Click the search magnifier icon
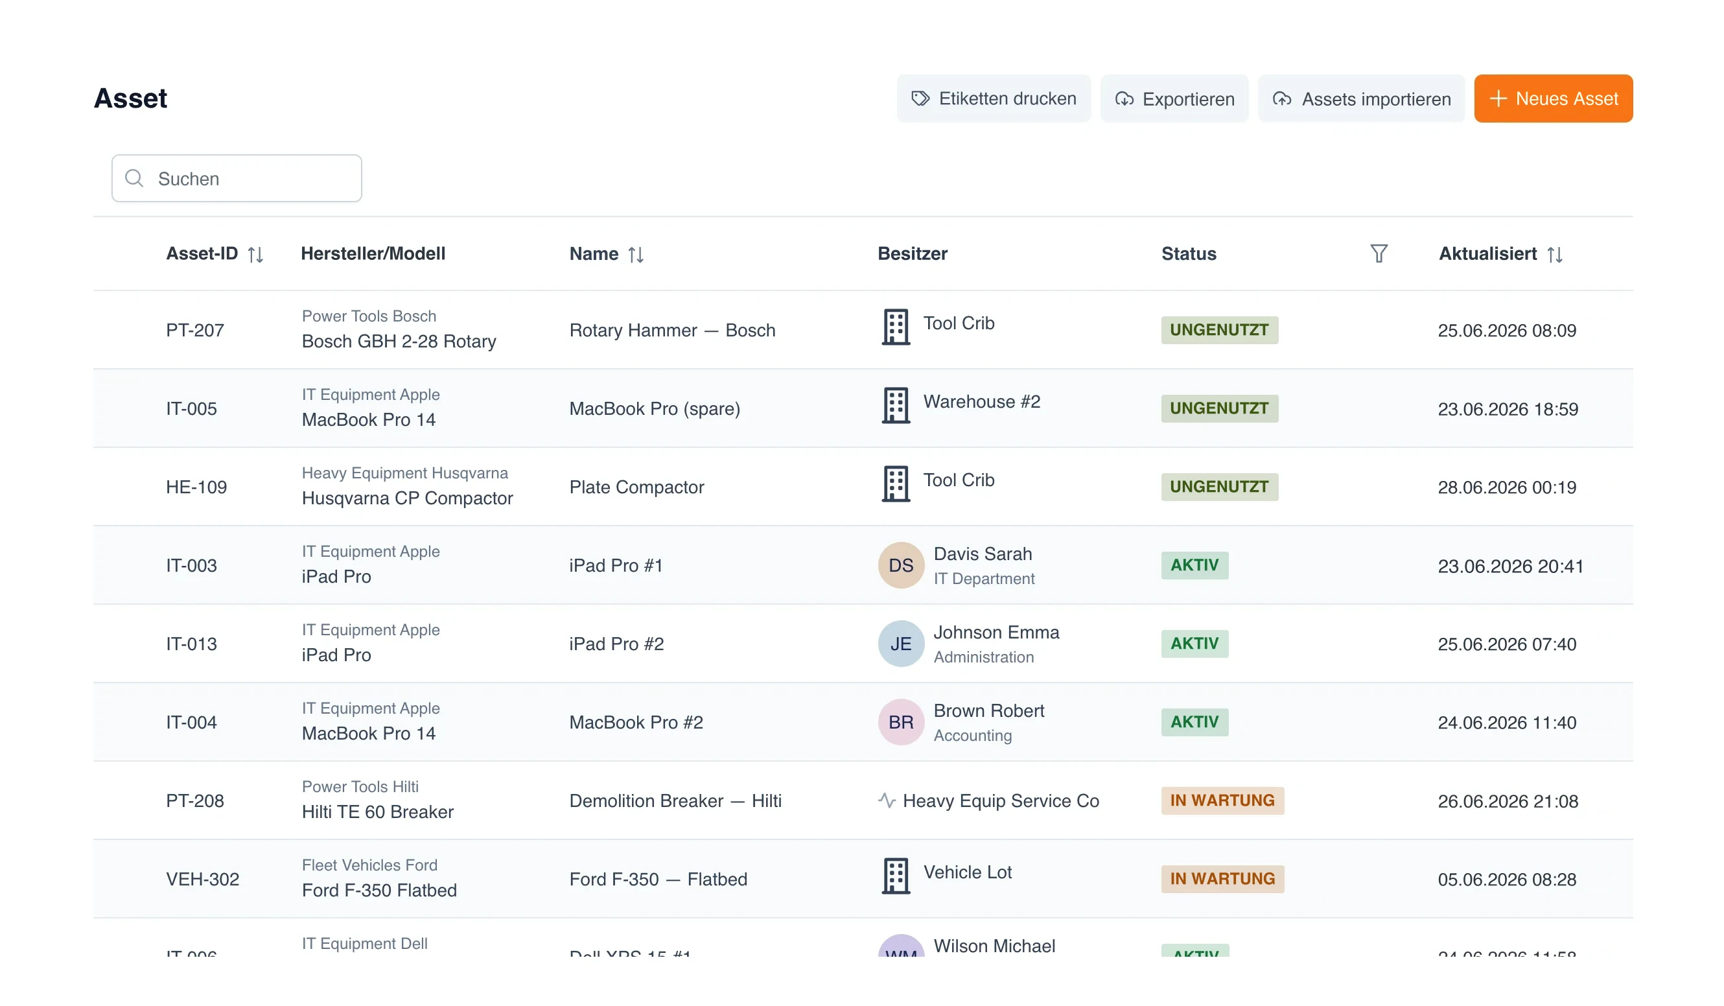Viewport: 1724px width, 1006px height. pyautogui.click(x=134, y=178)
